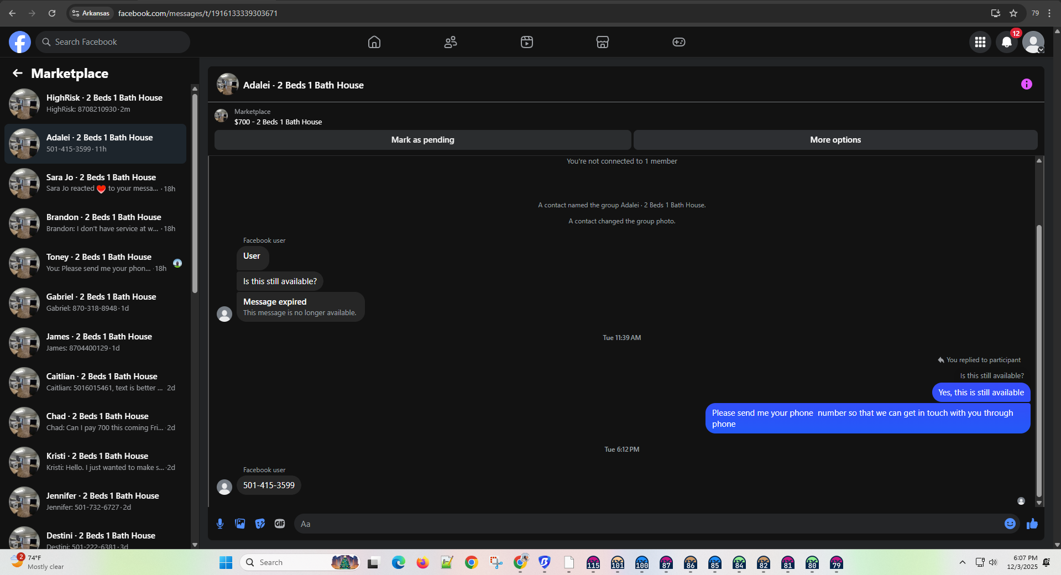Click the 'Yes, this is still available' message
Image resolution: width=1061 pixels, height=575 pixels.
[x=981, y=393]
